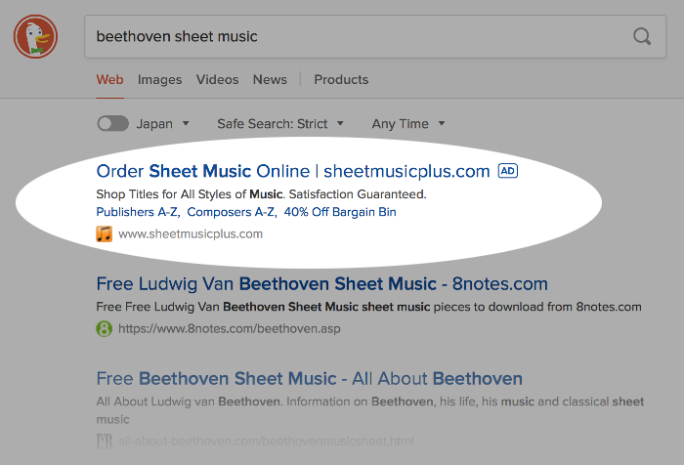Toggle the Japan region switch
This screenshot has width=684, height=465.
click(x=113, y=123)
